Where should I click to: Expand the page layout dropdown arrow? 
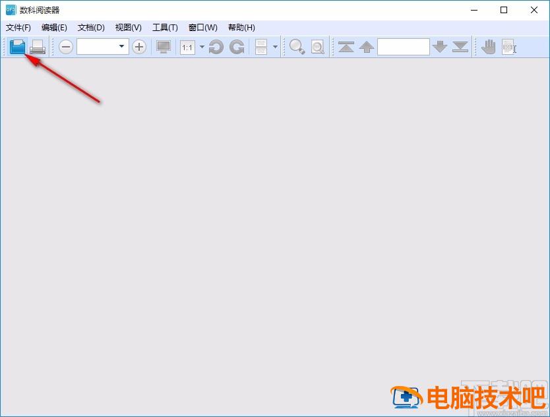pos(276,46)
